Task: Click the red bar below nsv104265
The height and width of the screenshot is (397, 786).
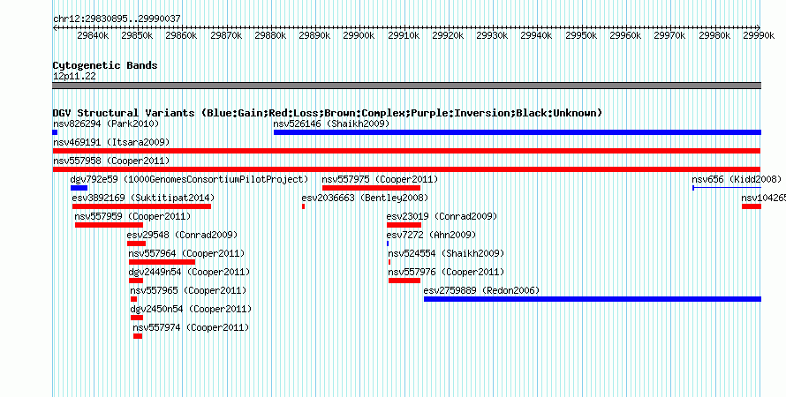Action: [x=752, y=206]
